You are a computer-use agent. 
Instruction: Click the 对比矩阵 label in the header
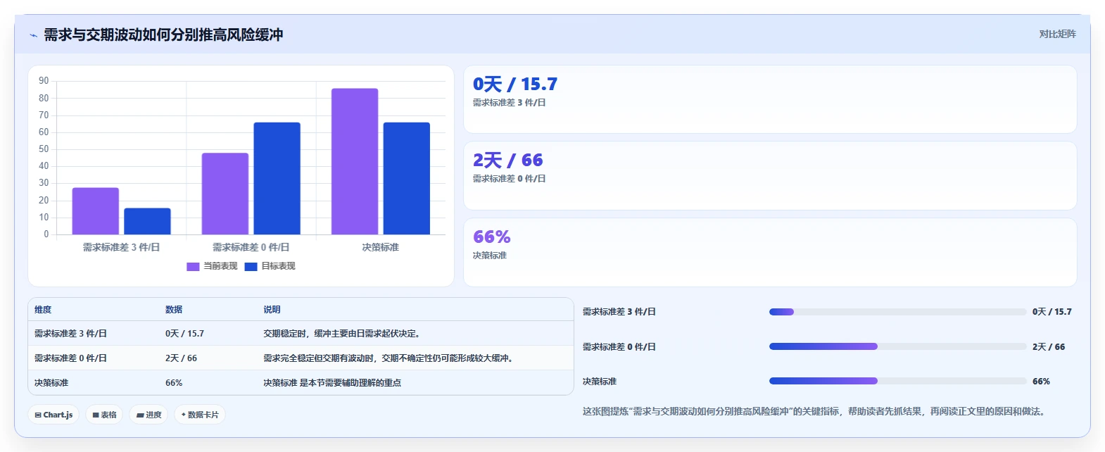click(1057, 34)
